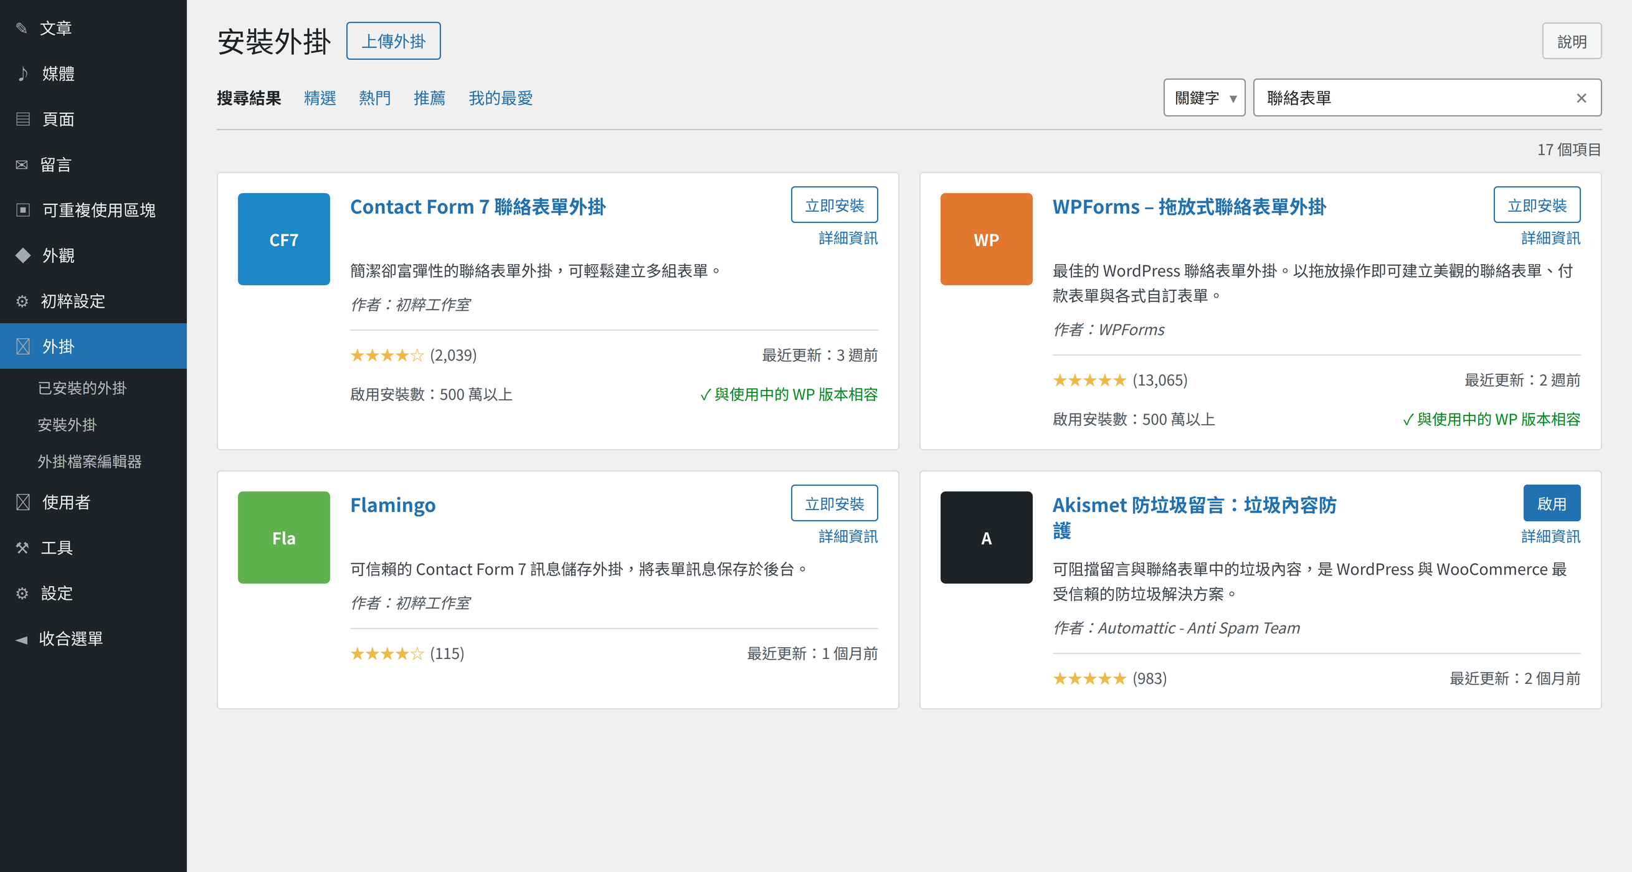Clear the search field with the X icon
This screenshot has height=872, width=1632.
pyautogui.click(x=1582, y=98)
